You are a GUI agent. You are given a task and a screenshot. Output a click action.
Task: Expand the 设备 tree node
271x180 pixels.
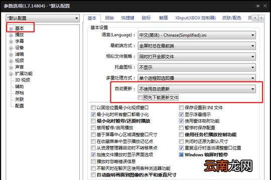tap(11, 48)
